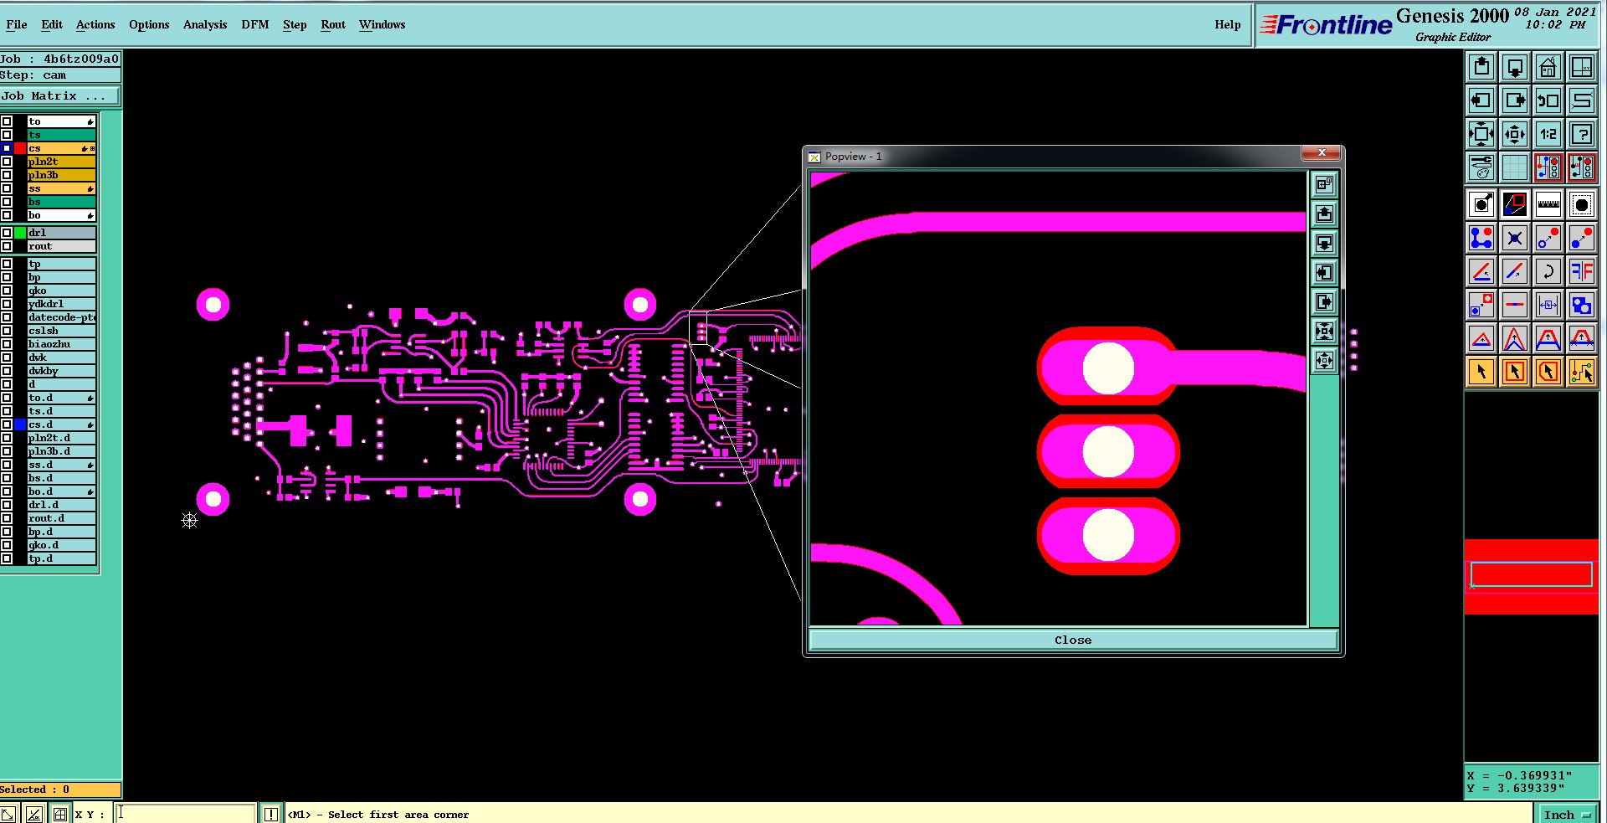
Task: Toggle the display checkbox for layer tp.d
Action: tap(7, 558)
